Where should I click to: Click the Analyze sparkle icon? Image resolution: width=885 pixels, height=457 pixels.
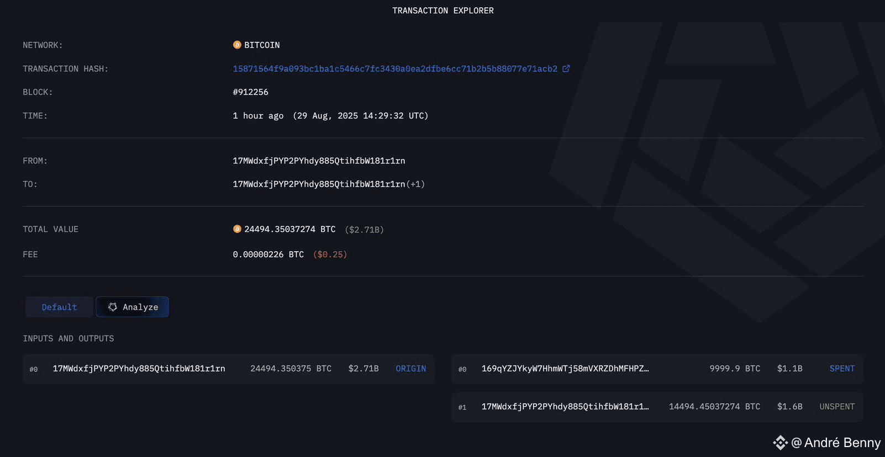pos(113,307)
